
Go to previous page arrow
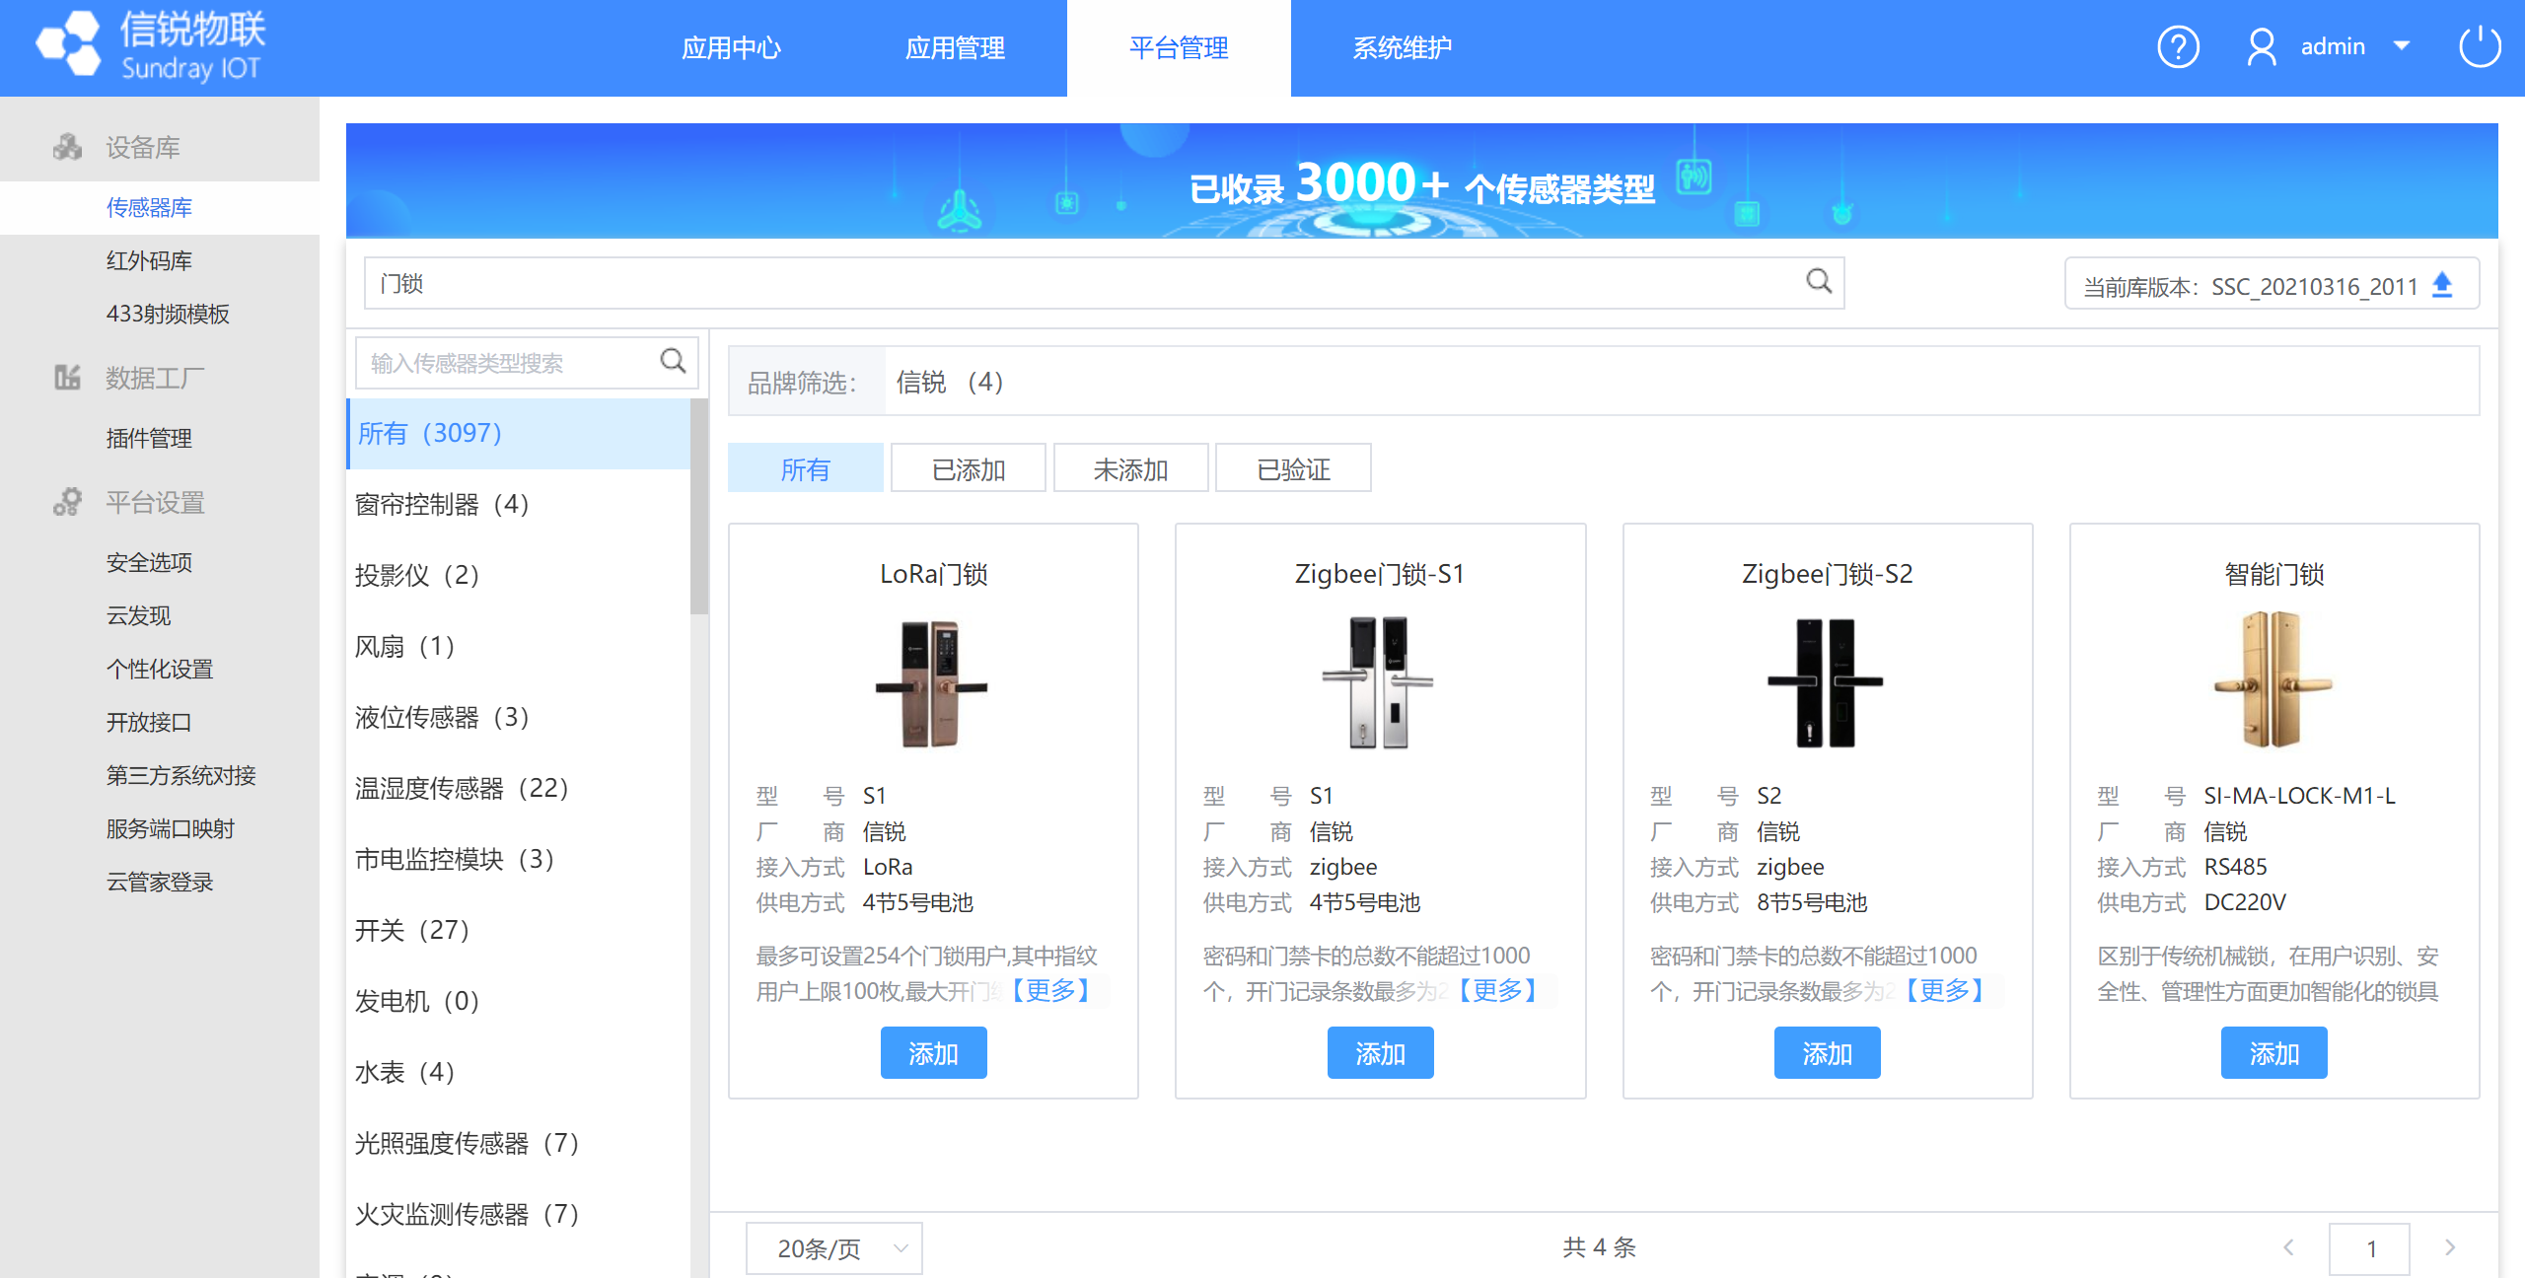click(x=2288, y=1247)
